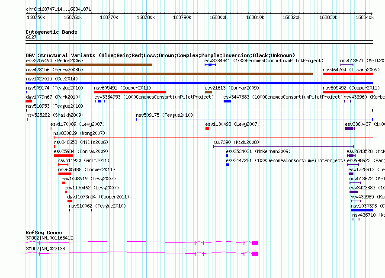The height and width of the screenshot is (278, 385).
Task: Click the red nsv511930 bracket marker
Action: 63,165
